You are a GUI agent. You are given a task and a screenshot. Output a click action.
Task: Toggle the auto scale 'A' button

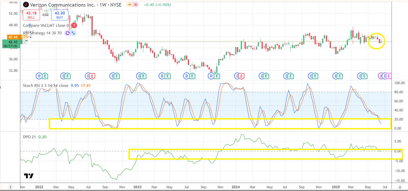(400, 187)
